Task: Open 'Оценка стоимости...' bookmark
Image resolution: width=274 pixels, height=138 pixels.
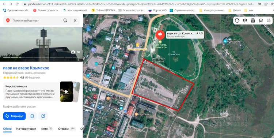Action: [46, 10]
